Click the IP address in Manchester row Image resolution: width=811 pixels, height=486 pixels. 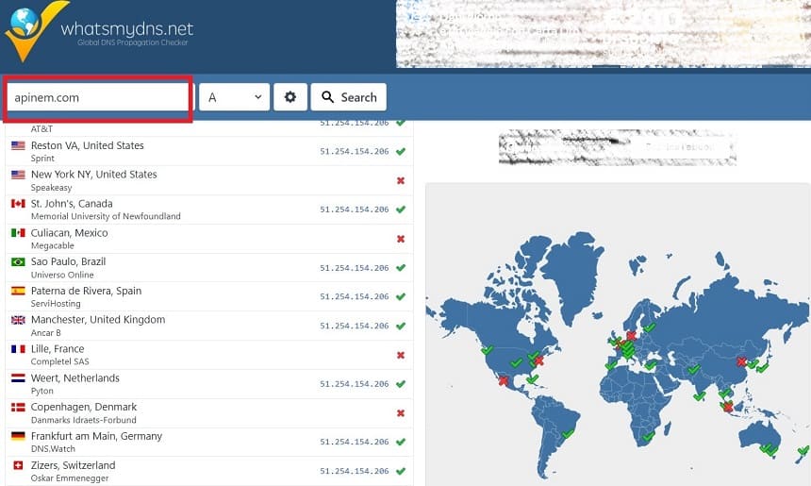[355, 327]
